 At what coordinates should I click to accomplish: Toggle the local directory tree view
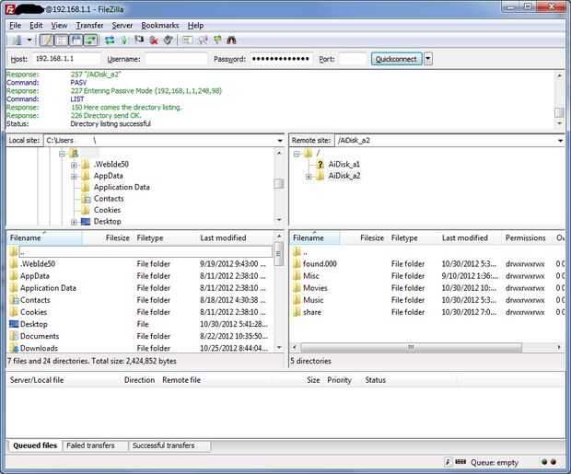click(x=61, y=40)
